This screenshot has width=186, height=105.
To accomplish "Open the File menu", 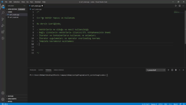I will (x=6, y=2).
